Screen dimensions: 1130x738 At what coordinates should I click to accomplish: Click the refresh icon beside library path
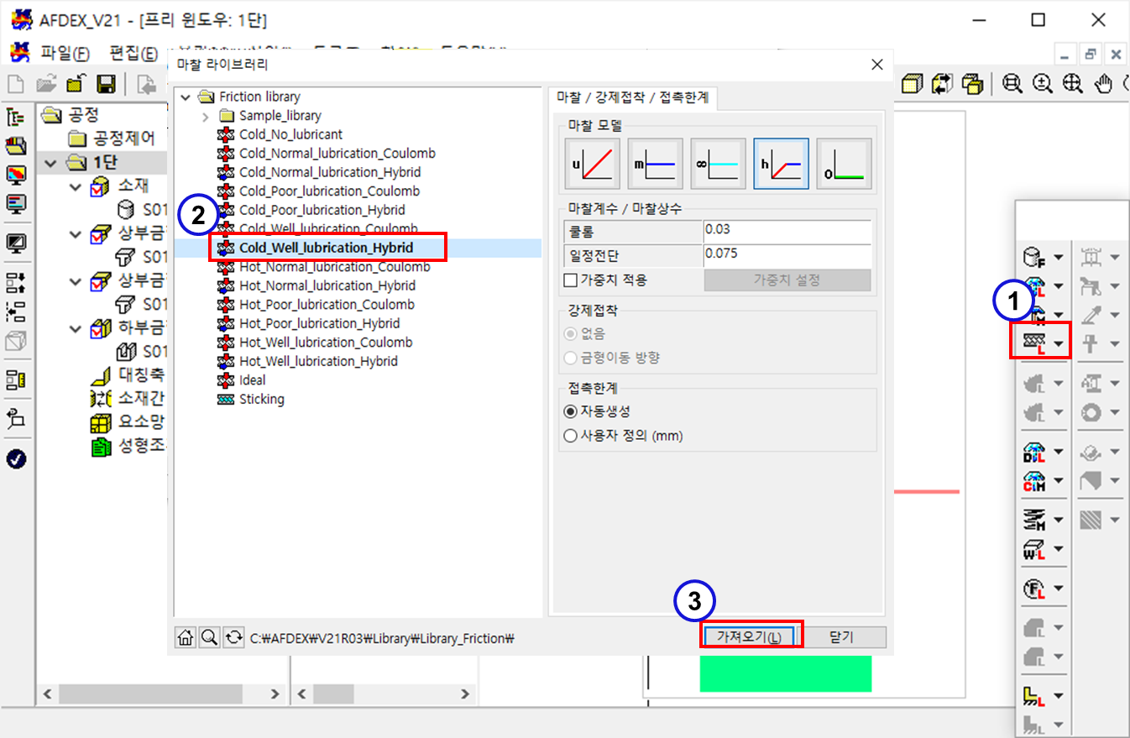(233, 637)
